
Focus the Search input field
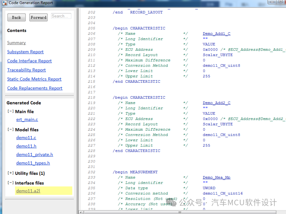(61, 16)
